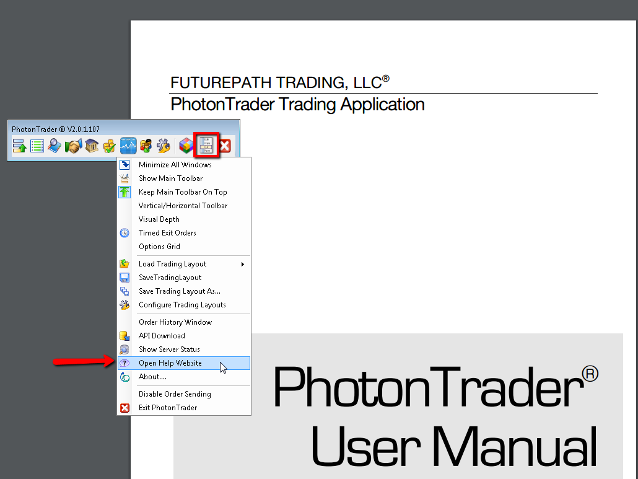Open Configure Trading Layouts
The width and height of the screenshot is (638, 479).
pos(184,305)
